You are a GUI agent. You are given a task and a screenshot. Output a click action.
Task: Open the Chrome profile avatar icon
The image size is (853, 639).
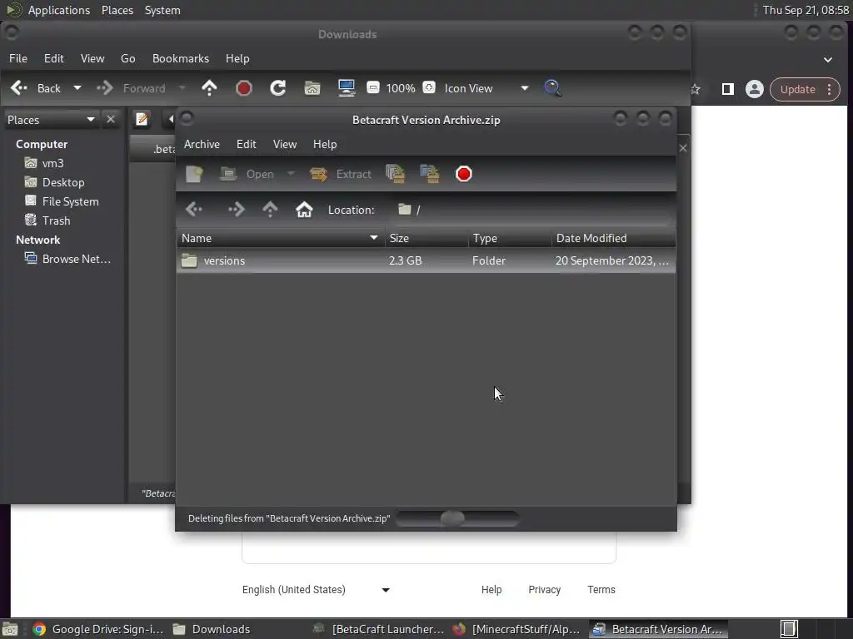pyautogui.click(x=754, y=89)
